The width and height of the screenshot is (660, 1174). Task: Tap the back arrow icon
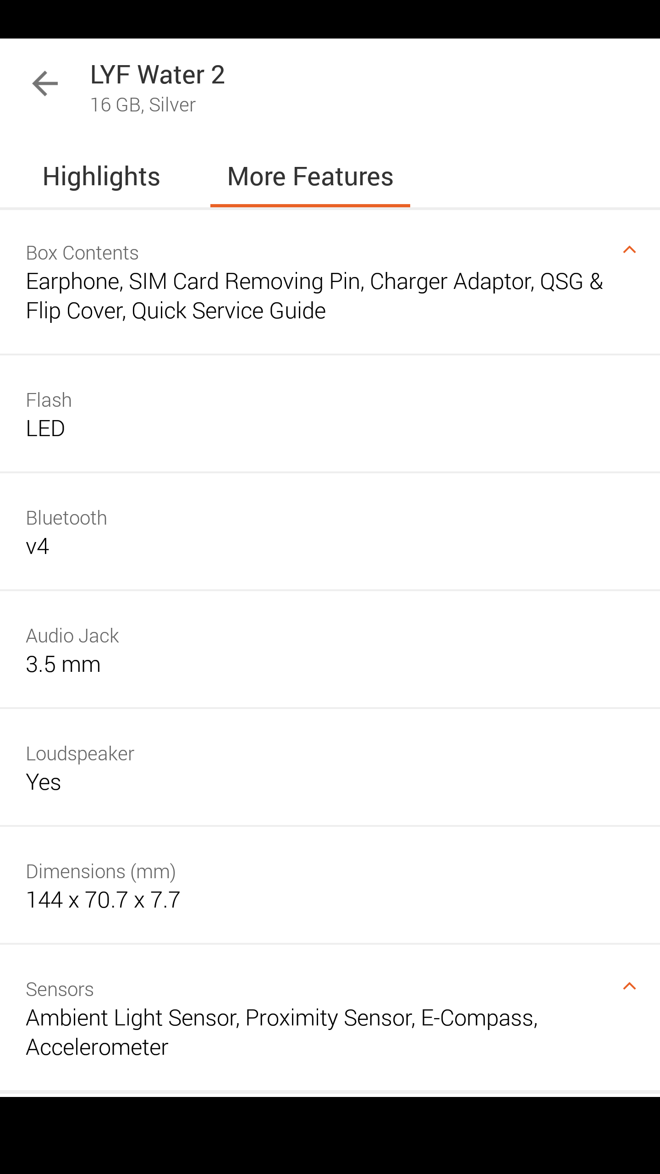(x=45, y=84)
